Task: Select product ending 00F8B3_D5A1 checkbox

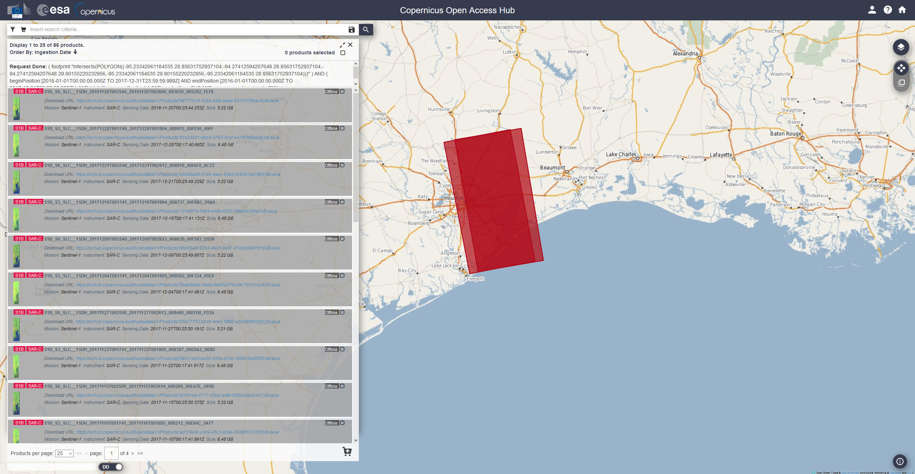Action: click(x=342, y=202)
